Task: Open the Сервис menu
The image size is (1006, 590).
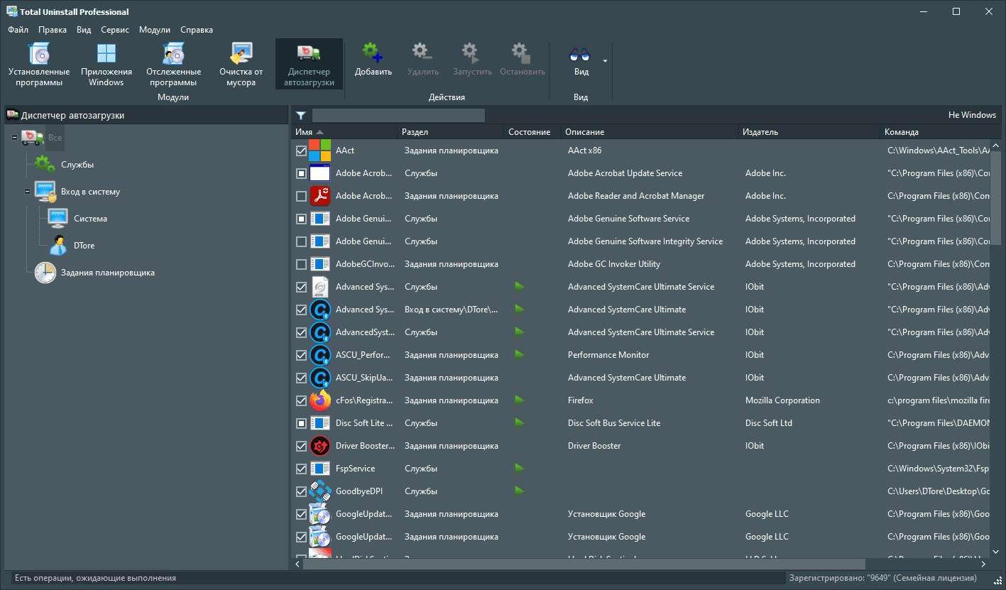Action: (x=115, y=30)
